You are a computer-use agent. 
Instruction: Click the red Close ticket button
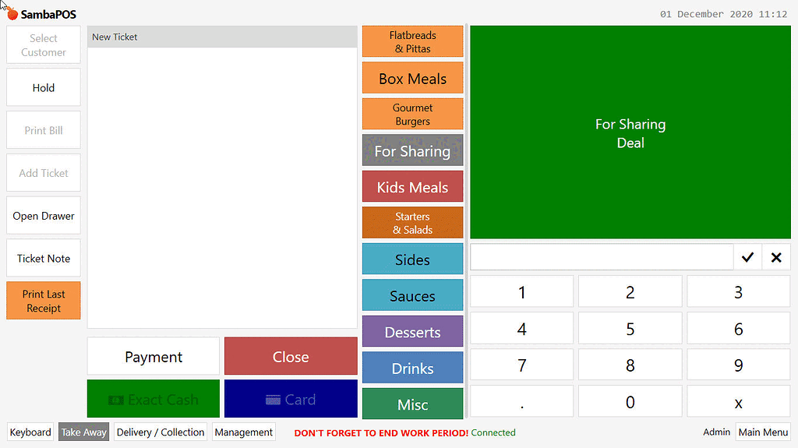[291, 357]
